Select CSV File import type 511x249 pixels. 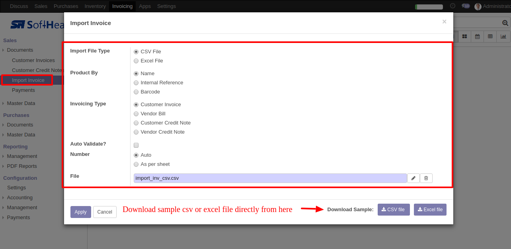pyautogui.click(x=136, y=52)
